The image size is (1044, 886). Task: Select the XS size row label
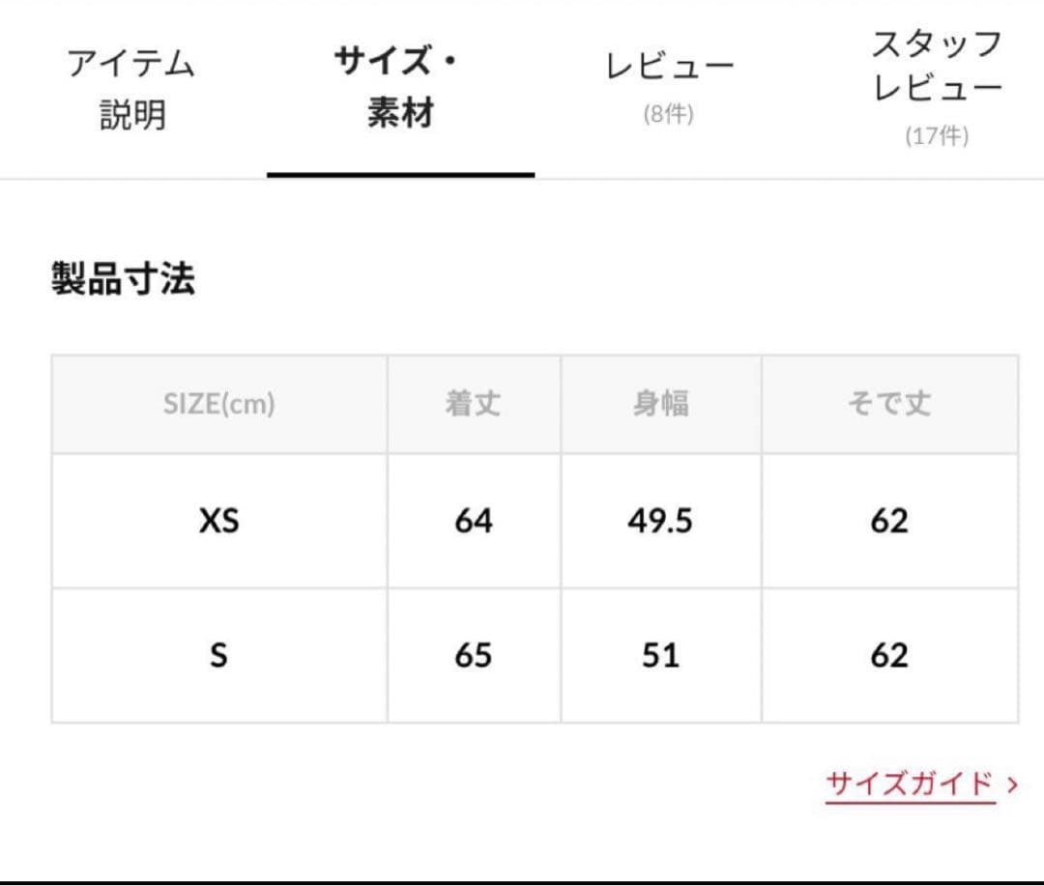tap(219, 522)
